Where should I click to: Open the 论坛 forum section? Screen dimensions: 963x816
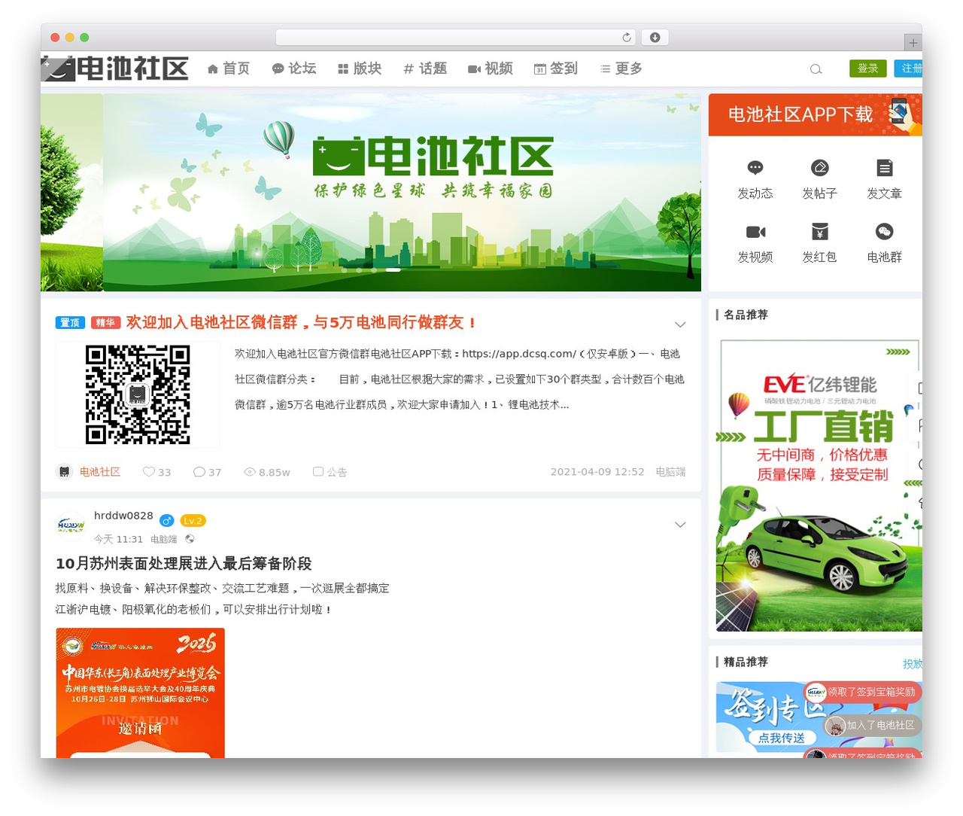click(294, 69)
